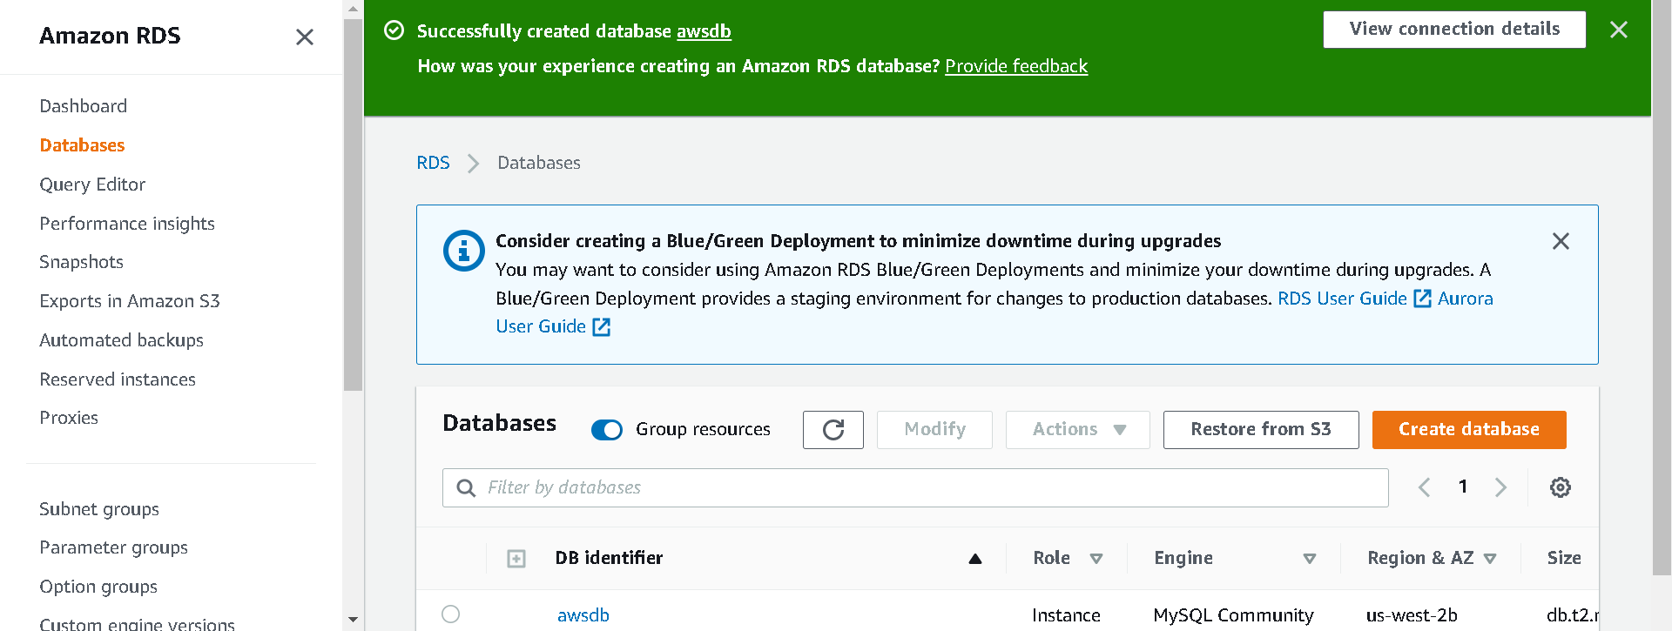Viewport: 1672px width, 631px height.
Task: Open Parameter groups in the sidebar
Action: point(113,547)
